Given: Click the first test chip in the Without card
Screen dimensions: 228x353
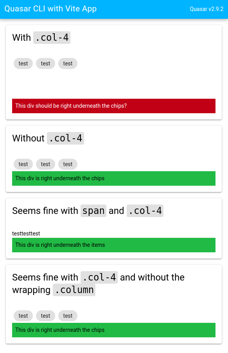Looking at the screenshot, I should tap(23, 164).
